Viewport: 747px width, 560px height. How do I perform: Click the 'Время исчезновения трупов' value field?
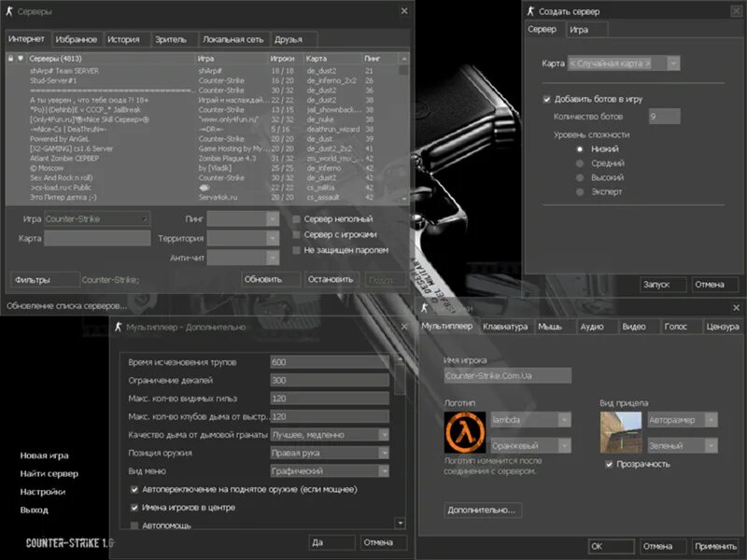pos(330,362)
